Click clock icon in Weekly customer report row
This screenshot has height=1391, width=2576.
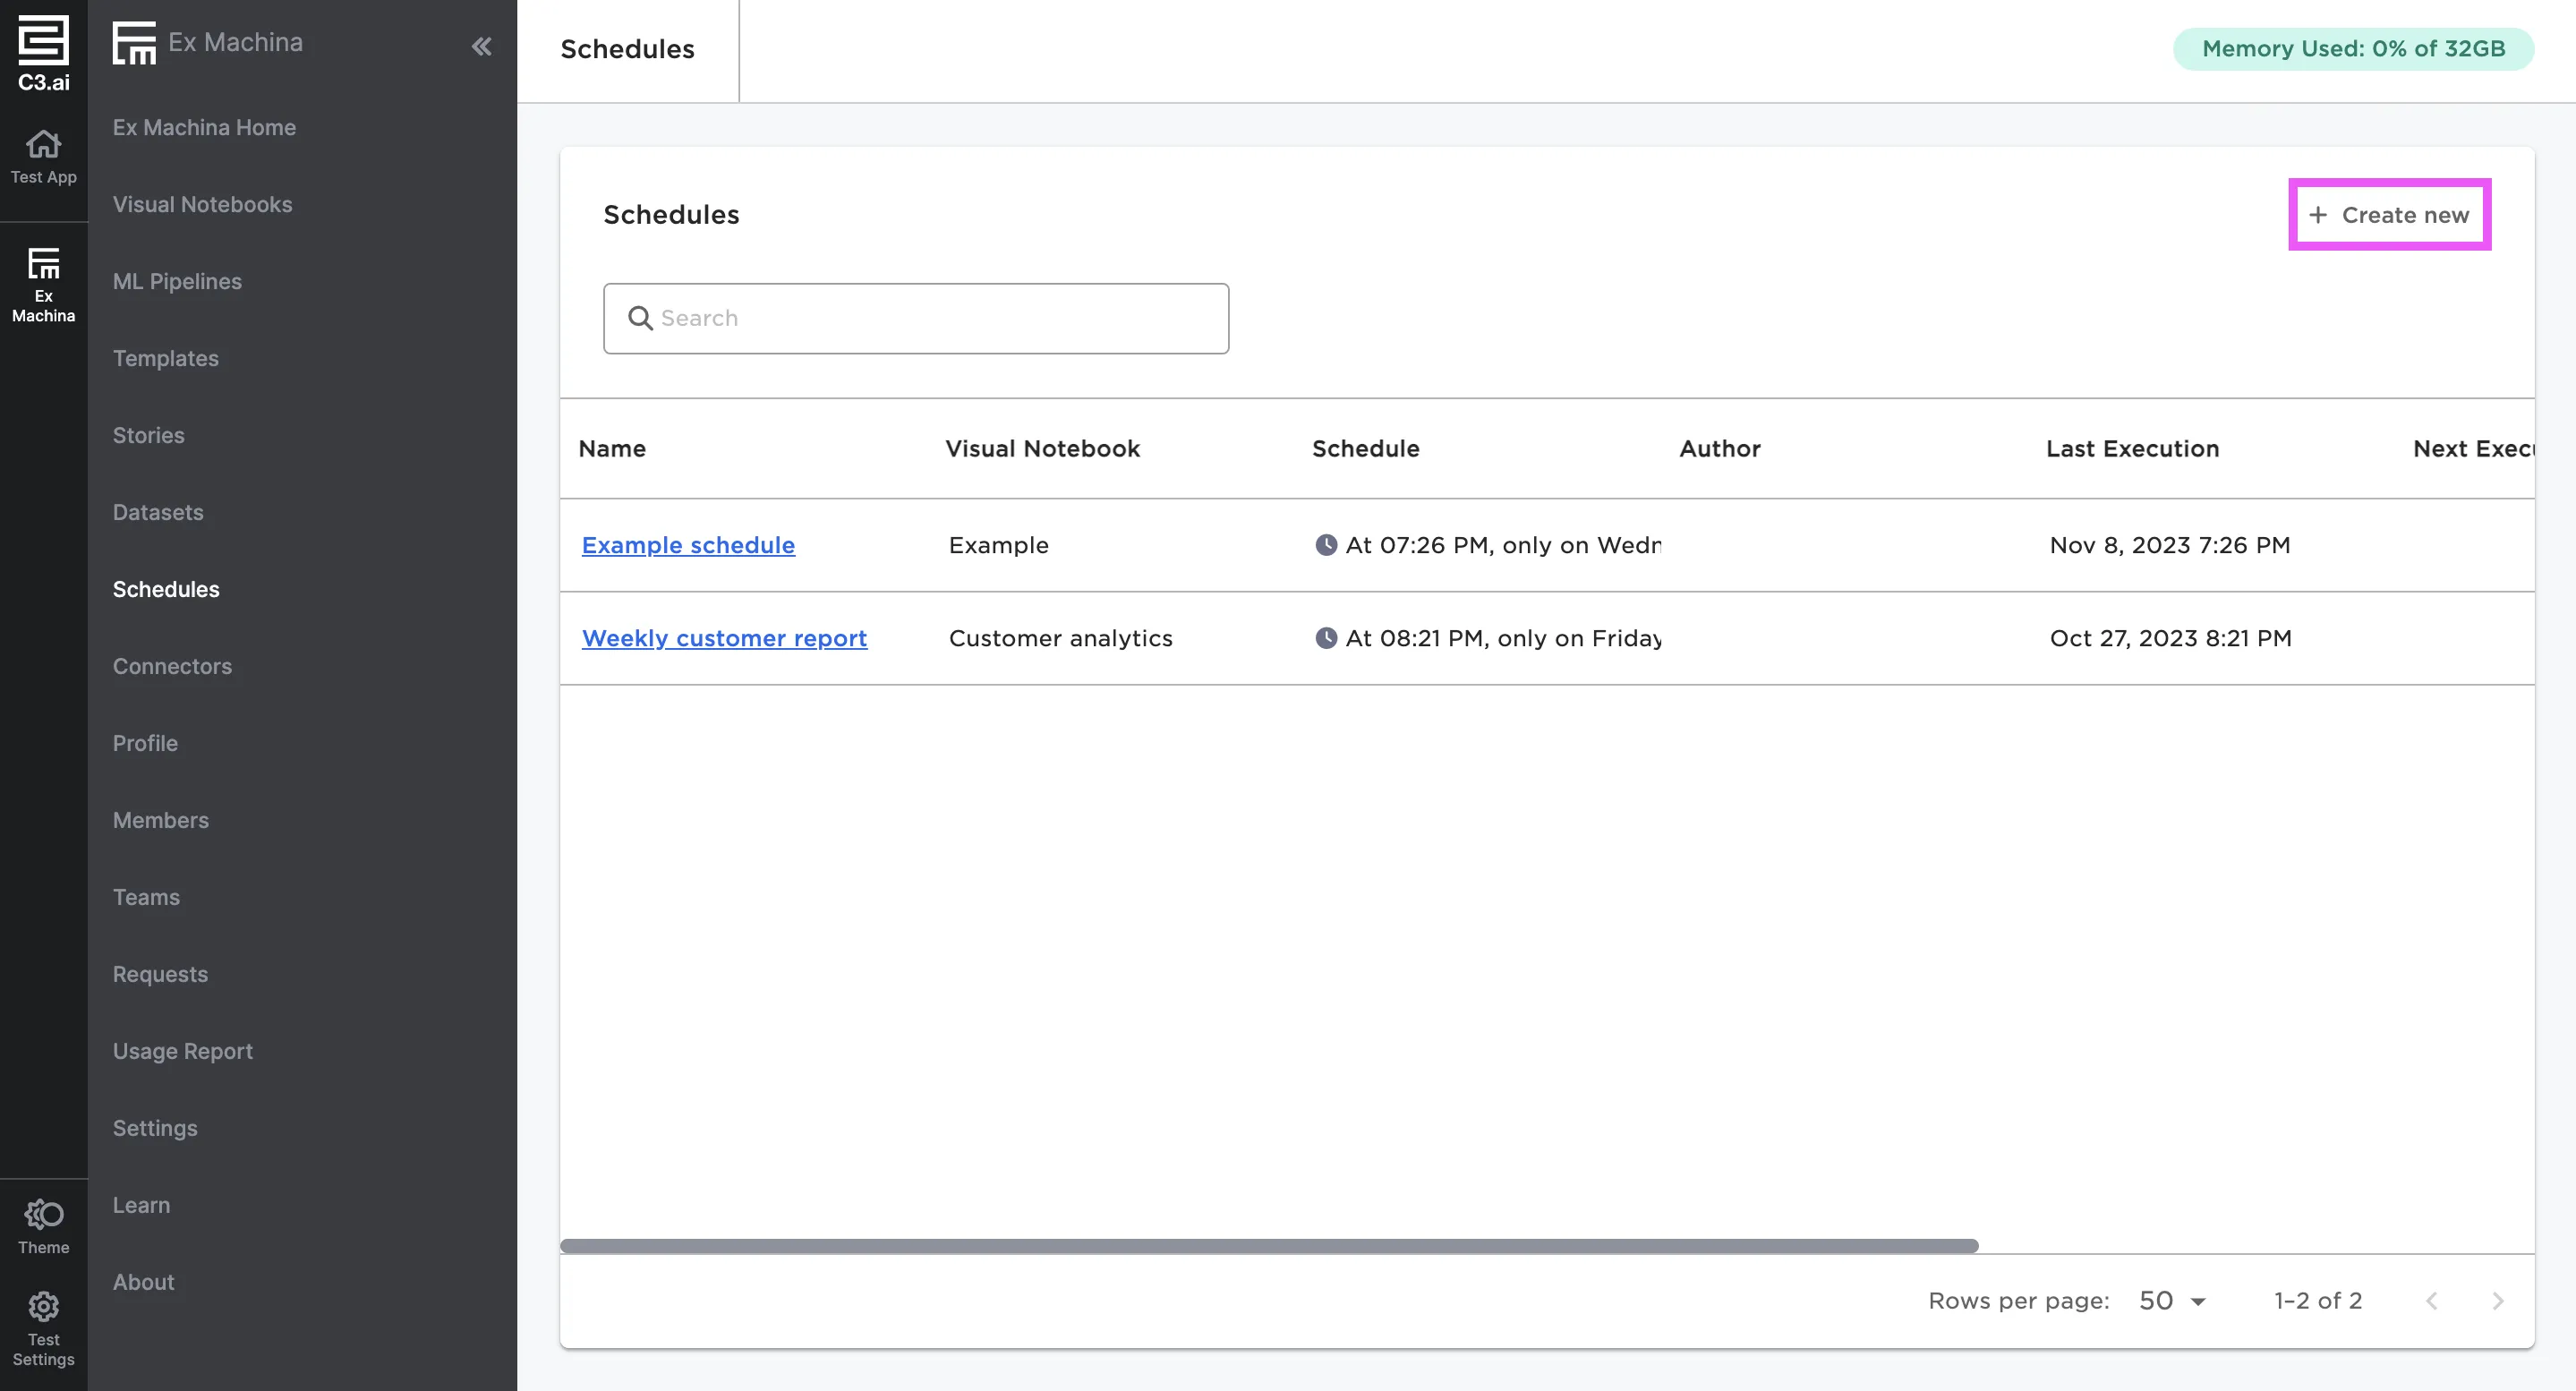tap(1325, 638)
